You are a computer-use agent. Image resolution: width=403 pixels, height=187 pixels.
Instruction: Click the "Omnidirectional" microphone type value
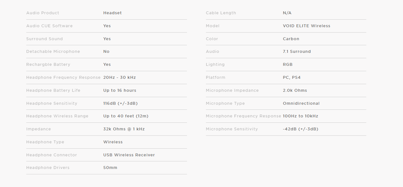pos(301,103)
